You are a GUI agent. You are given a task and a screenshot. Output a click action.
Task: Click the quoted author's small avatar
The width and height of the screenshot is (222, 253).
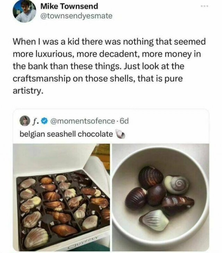[x=25, y=121]
